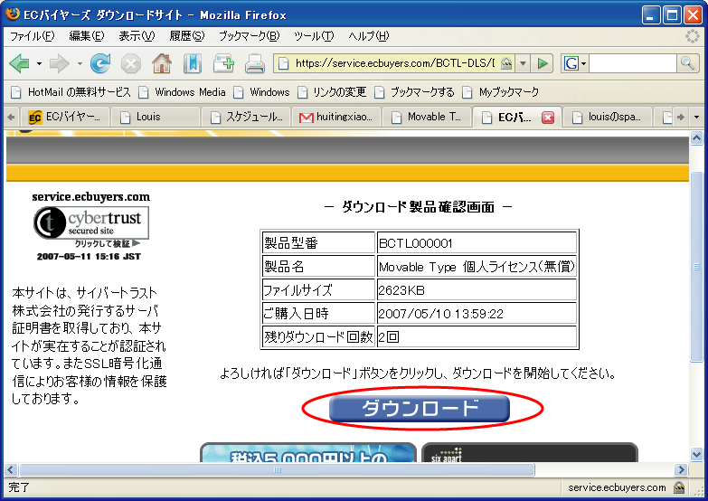Click the product number BCTL000001 cell
708x501 pixels.
click(x=477, y=243)
